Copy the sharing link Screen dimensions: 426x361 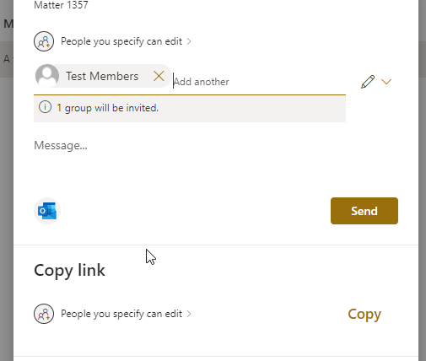pyautogui.click(x=364, y=315)
